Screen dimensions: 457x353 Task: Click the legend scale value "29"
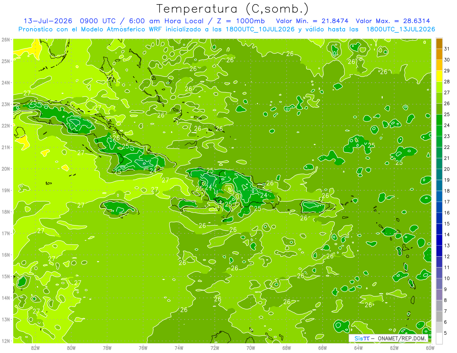447,71
